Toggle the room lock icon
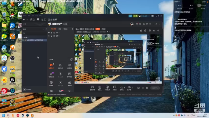Screen dimensions: 209x118 coord(145,30)
